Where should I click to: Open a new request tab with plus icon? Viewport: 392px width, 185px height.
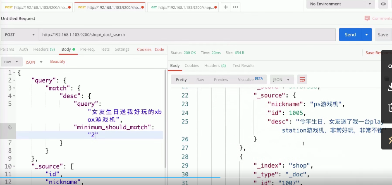[x=225, y=7]
